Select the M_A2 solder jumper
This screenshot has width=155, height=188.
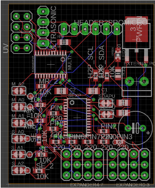[19, 91]
